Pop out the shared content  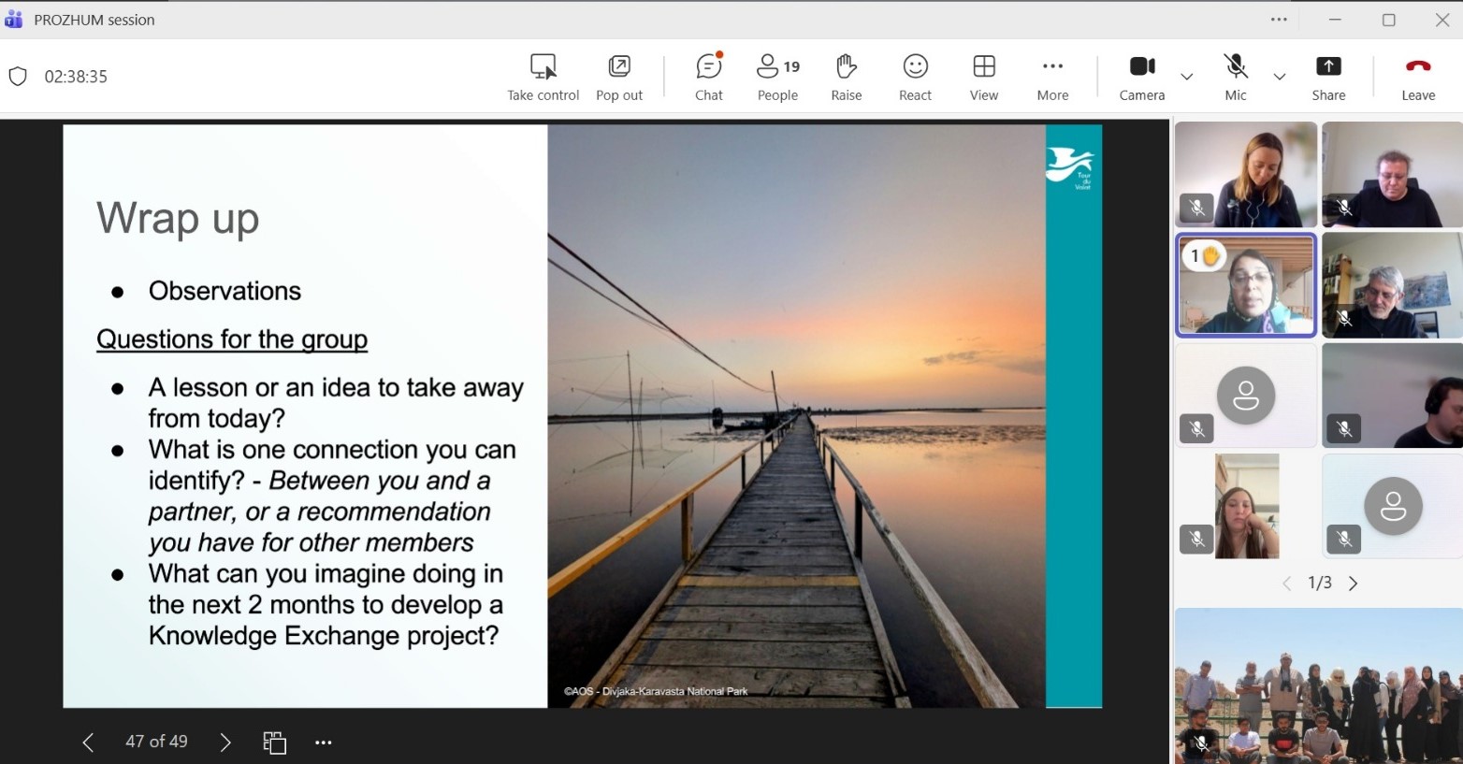pos(619,77)
